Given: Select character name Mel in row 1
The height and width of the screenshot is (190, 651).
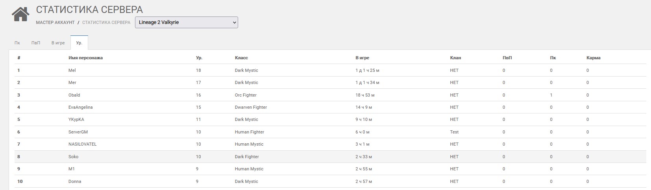Looking at the screenshot, I should pyautogui.click(x=72, y=70).
